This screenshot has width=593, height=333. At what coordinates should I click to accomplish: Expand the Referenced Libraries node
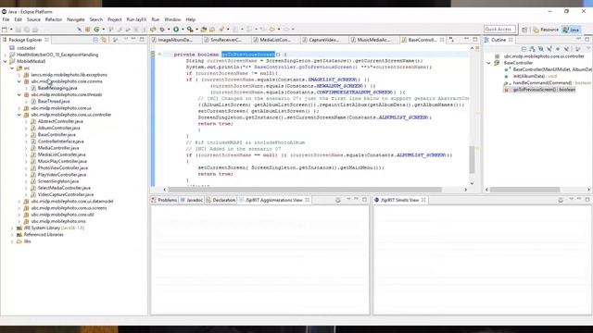click(12, 235)
